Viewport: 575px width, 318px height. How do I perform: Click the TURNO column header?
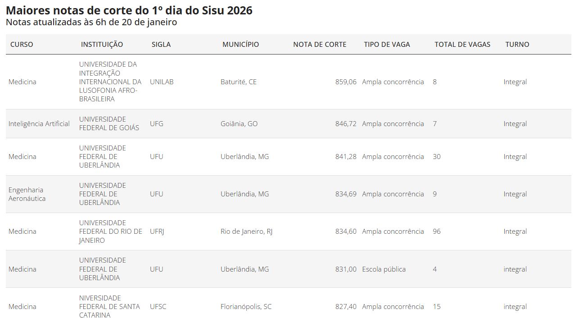(517, 44)
